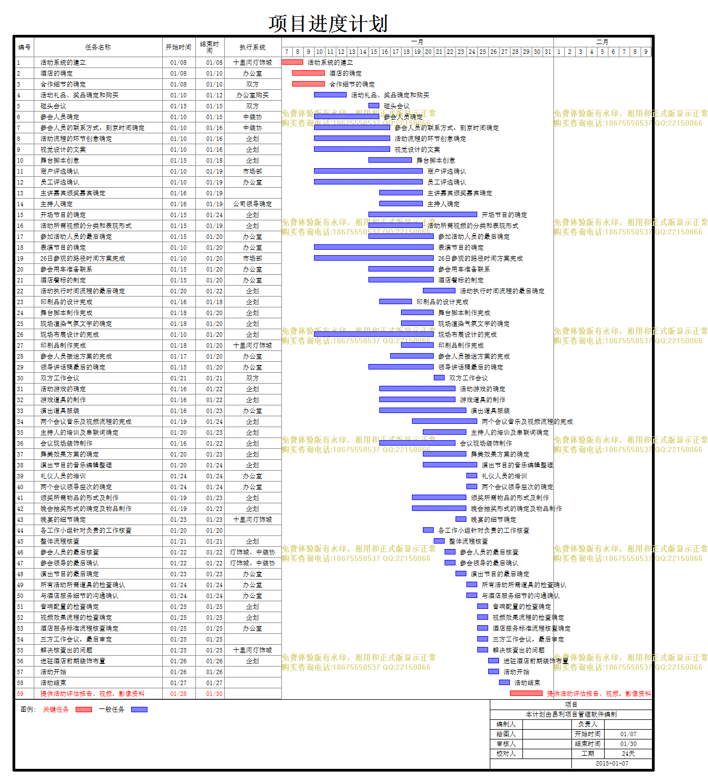
Task: Select the blue Gantt bar for 演出道具服装
Action: [x=423, y=410]
